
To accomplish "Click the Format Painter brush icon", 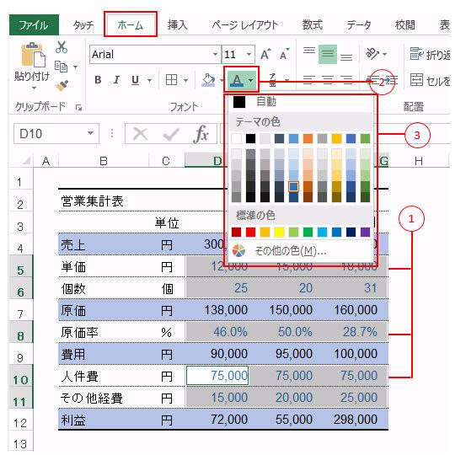I will click(x=62, y=86).
